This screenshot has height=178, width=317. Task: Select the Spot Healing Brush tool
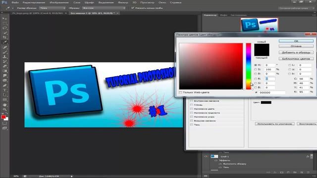click(4, 47)
